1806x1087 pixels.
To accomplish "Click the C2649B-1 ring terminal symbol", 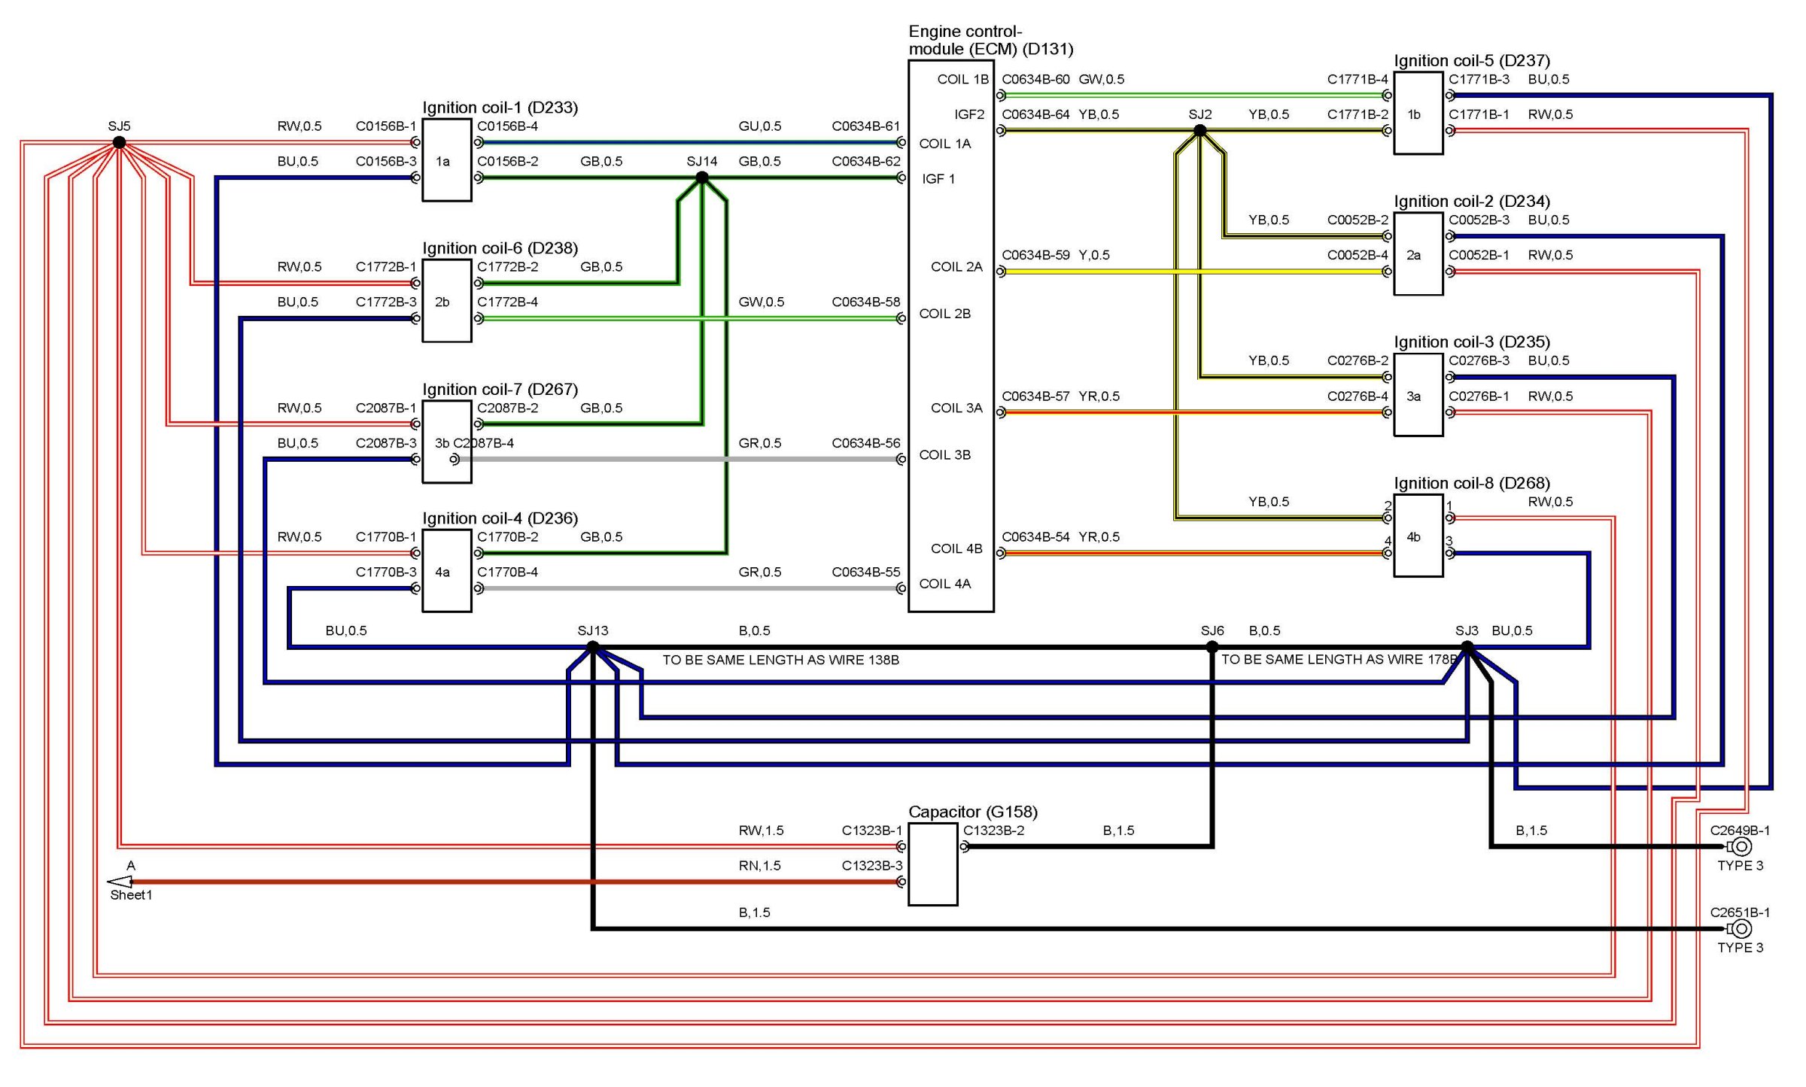I will coord(1741,846).
